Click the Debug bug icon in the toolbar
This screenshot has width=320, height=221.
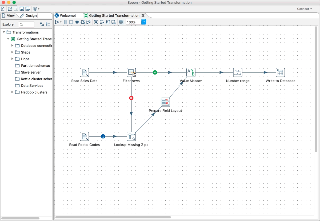coord(83,22)
